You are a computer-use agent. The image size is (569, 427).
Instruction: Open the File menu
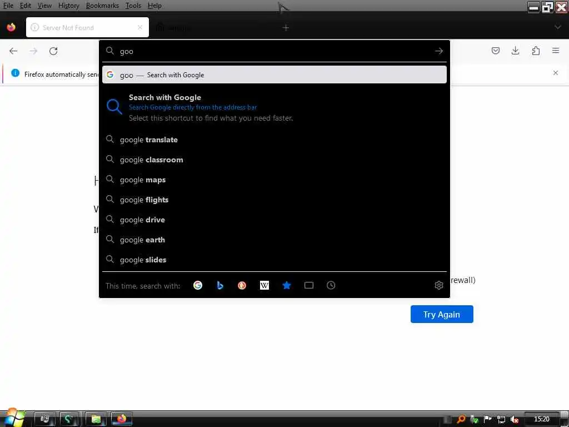pyautogui.click(x=8, y=6)
